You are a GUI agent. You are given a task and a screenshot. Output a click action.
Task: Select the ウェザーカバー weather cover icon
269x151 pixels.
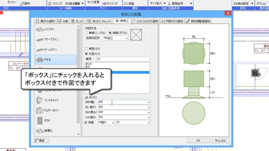[x=40, y=110]
